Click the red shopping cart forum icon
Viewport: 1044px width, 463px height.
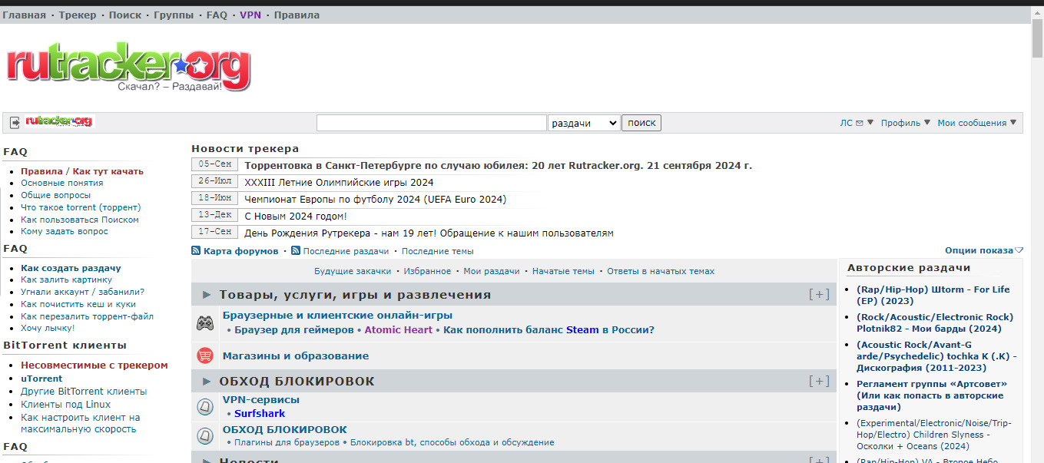(205, 356)
